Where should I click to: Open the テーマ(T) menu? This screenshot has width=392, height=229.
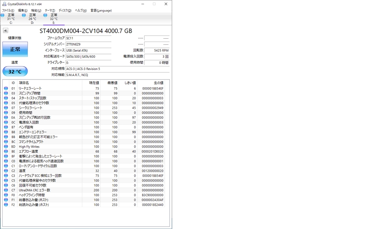pyautogui.click(x=50, y=10)
